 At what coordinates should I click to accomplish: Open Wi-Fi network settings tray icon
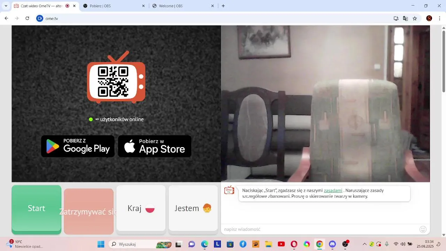(x=396, y=244)
